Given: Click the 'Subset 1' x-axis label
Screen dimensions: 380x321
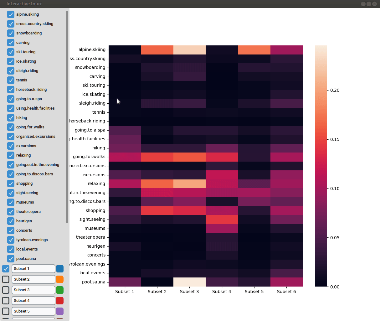Looking at the screenshot, I should point(125,292).
